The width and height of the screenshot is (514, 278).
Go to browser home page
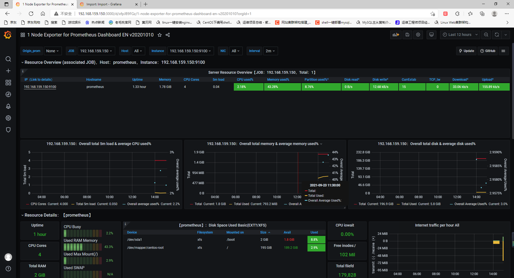click(43, 14)
